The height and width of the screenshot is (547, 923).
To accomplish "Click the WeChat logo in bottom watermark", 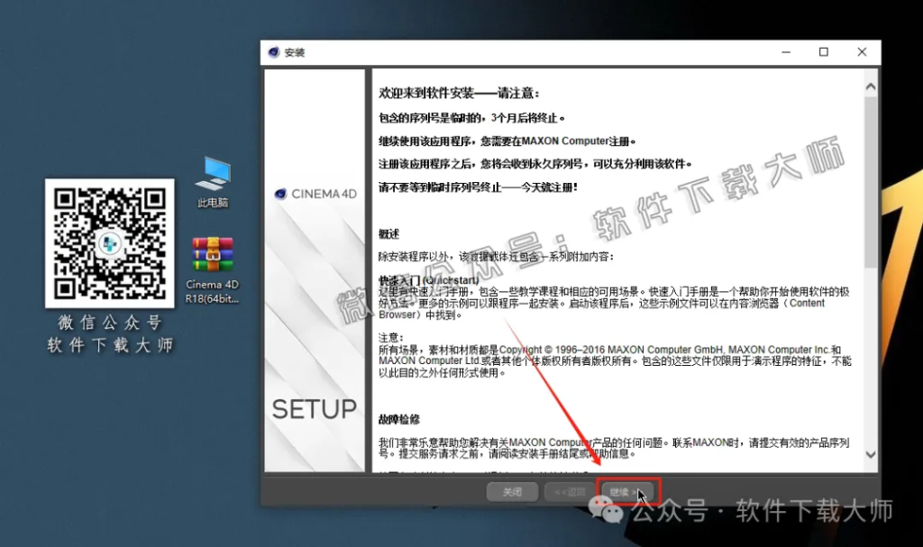I will [612, 512].
